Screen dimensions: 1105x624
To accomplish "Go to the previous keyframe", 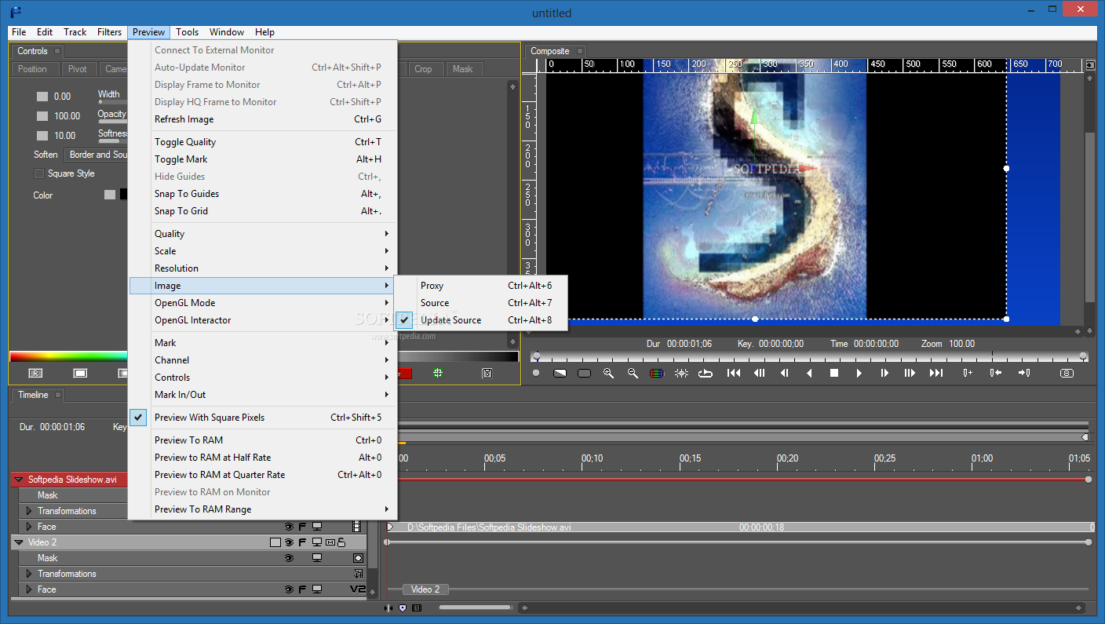I will coord(759,374).
